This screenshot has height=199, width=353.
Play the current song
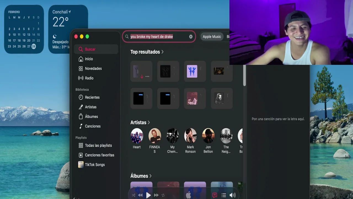[148, 195]
